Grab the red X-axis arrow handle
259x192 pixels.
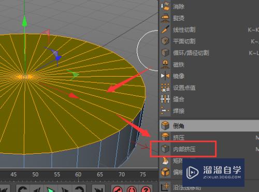[74, 96]
